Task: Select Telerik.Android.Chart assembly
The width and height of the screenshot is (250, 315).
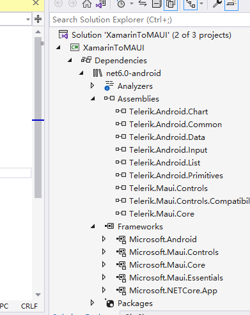Action: pyautogui.click(x=168, y=112)
